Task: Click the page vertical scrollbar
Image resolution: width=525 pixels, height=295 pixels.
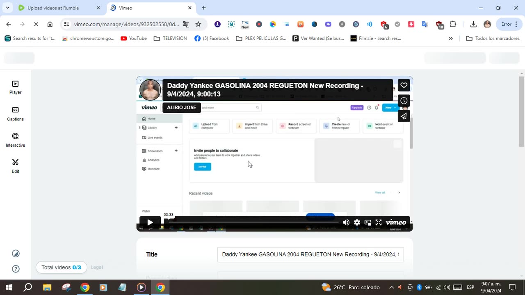Action: point(522,111)
